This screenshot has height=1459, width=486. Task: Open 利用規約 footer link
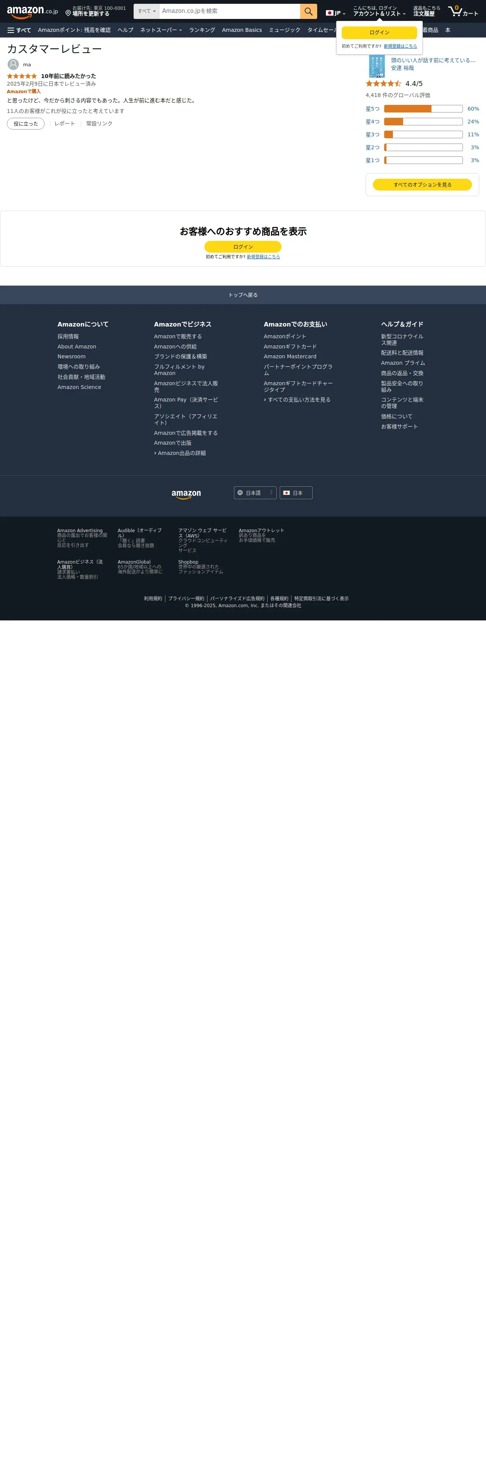tap(153, 599)
